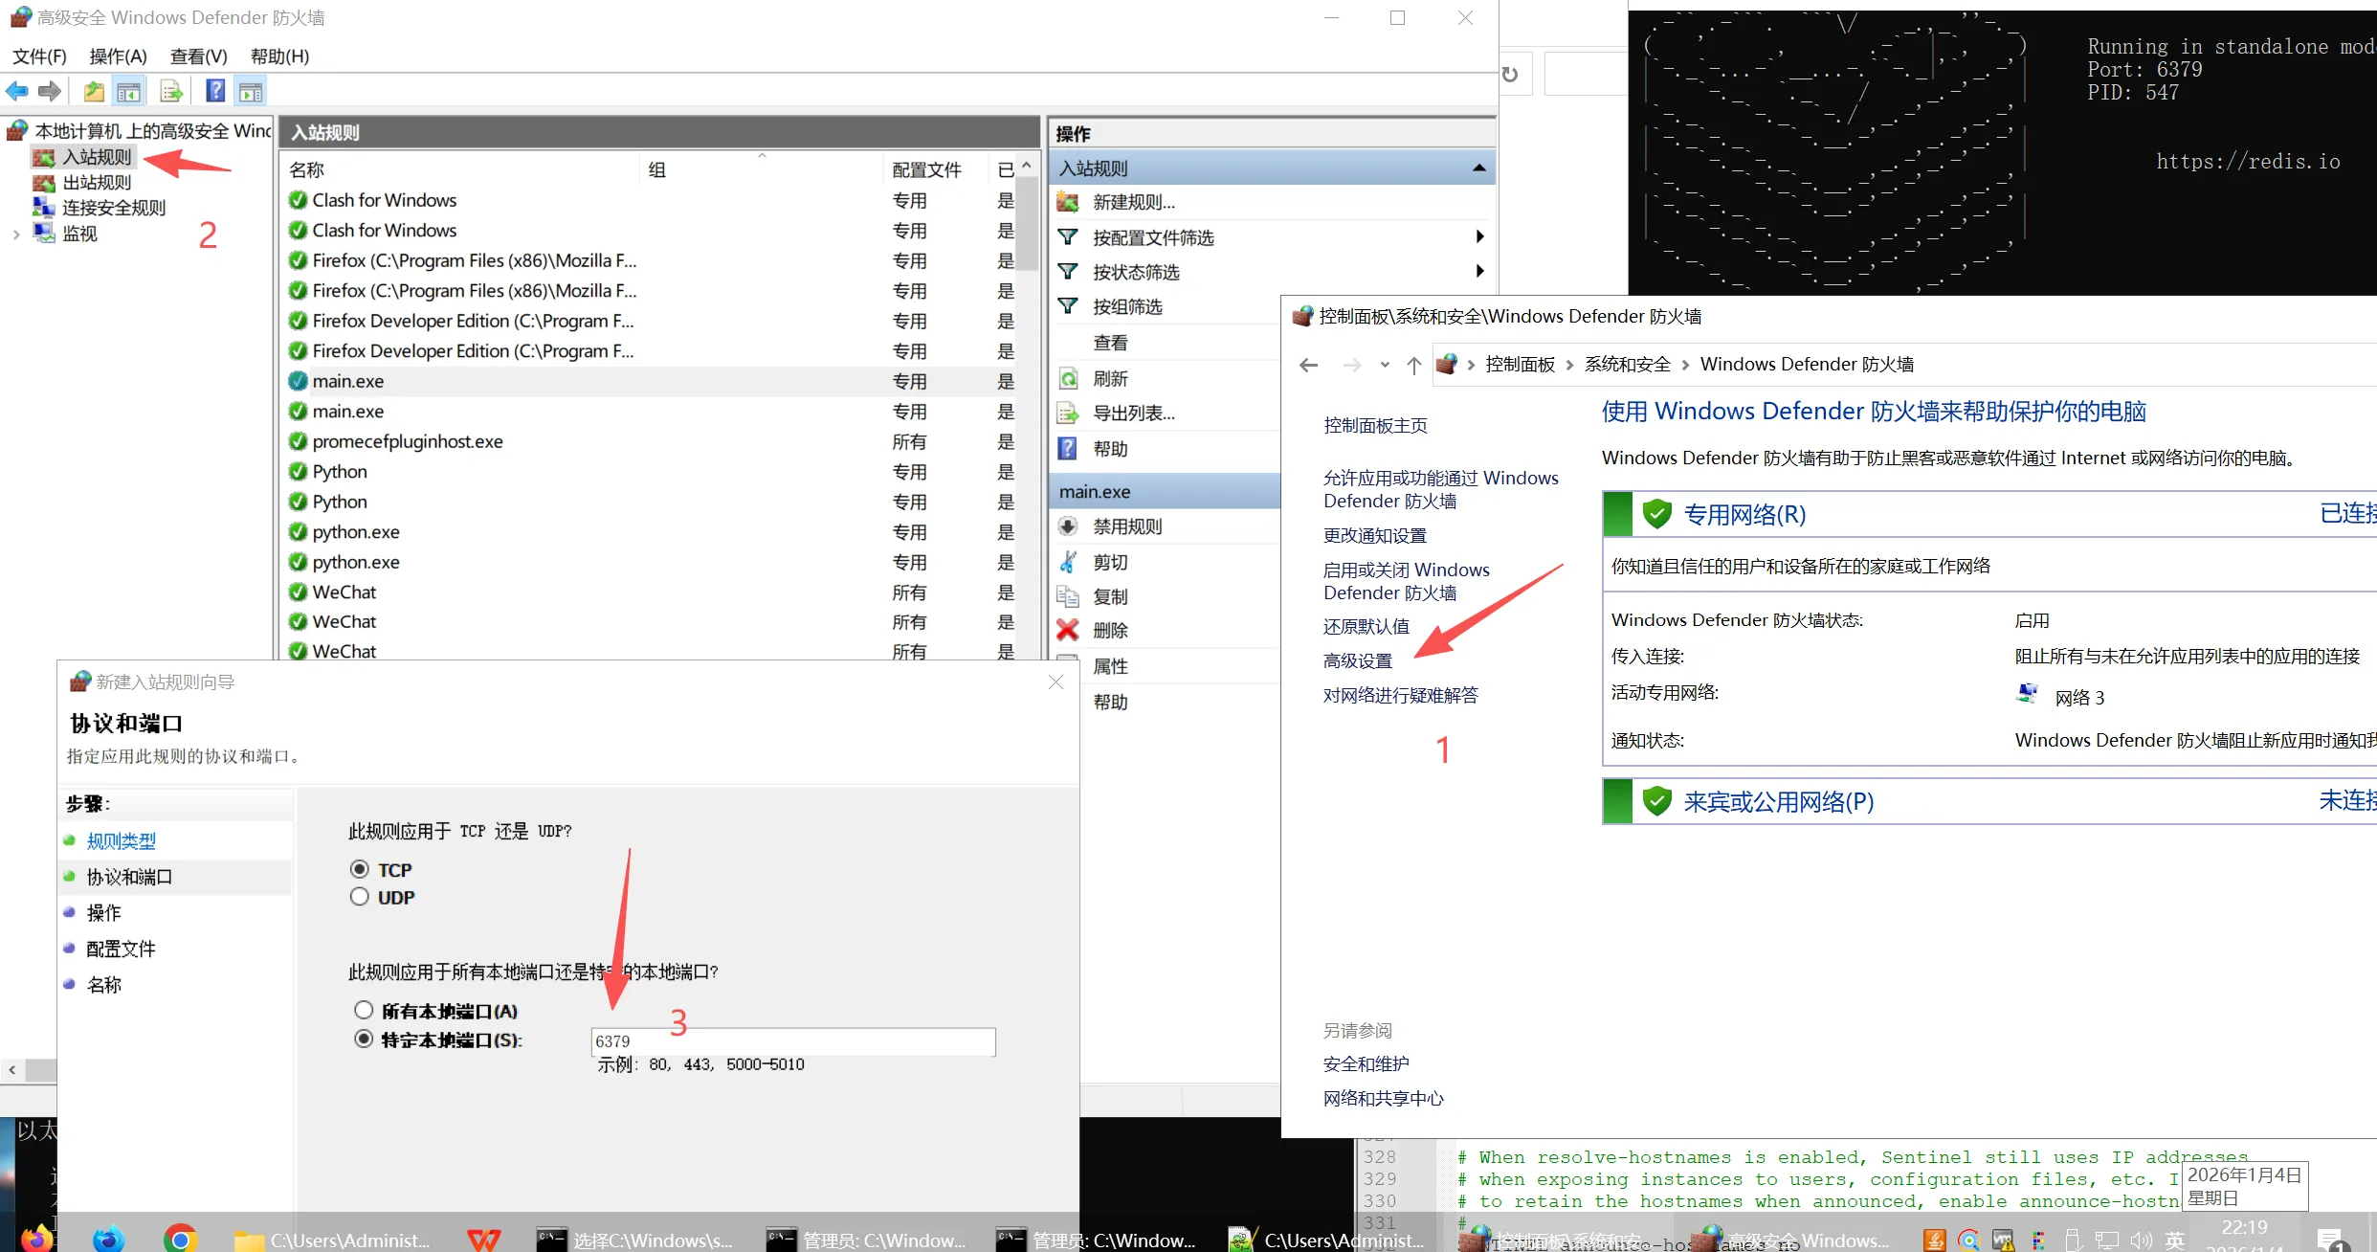The image size is (2377, 1252).
Task: Open the 操作(A) menu
Action: coord(118,56)
